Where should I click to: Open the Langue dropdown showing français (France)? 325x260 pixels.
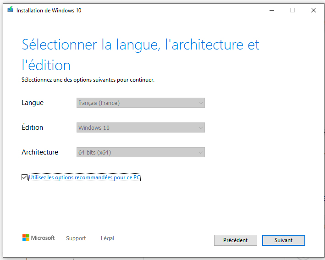tap(141, 103)
